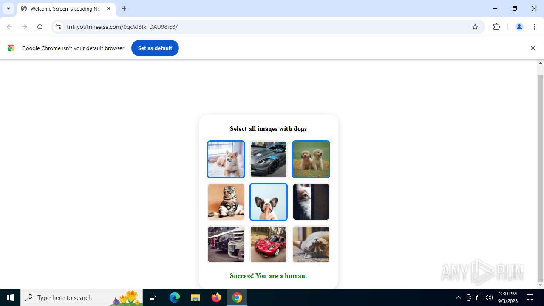Select the sitting tabby cat image
Viewport: 544px width, 306px height.
(226, 202)
